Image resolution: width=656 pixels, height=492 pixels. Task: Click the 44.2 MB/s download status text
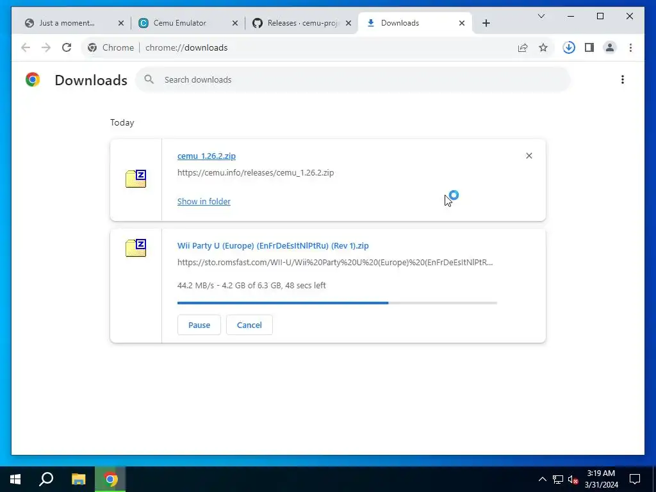coord(251,285)
